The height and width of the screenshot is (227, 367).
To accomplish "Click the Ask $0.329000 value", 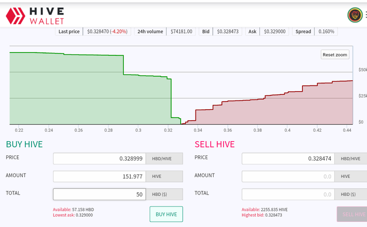I will [x=275, y=31].
